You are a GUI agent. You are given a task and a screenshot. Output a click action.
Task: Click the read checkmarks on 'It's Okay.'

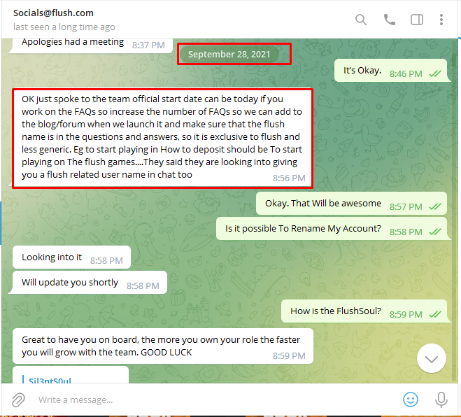click(435, 73)
